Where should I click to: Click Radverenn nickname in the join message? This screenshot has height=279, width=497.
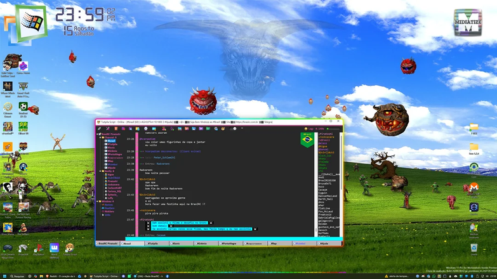click(163, 164)
